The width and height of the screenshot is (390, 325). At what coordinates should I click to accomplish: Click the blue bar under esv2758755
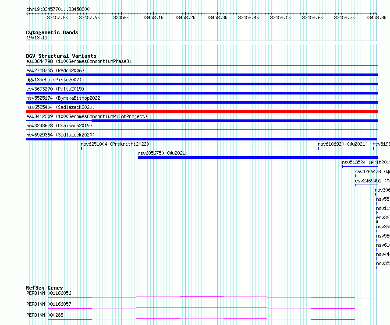[202, 75]
